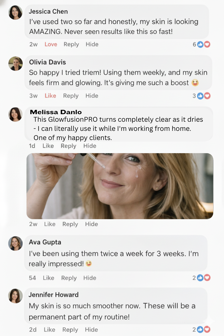Toggle Like on Olivia Davis's comment
The width and height of the screenshot is (224, 336).
[50, 96]
